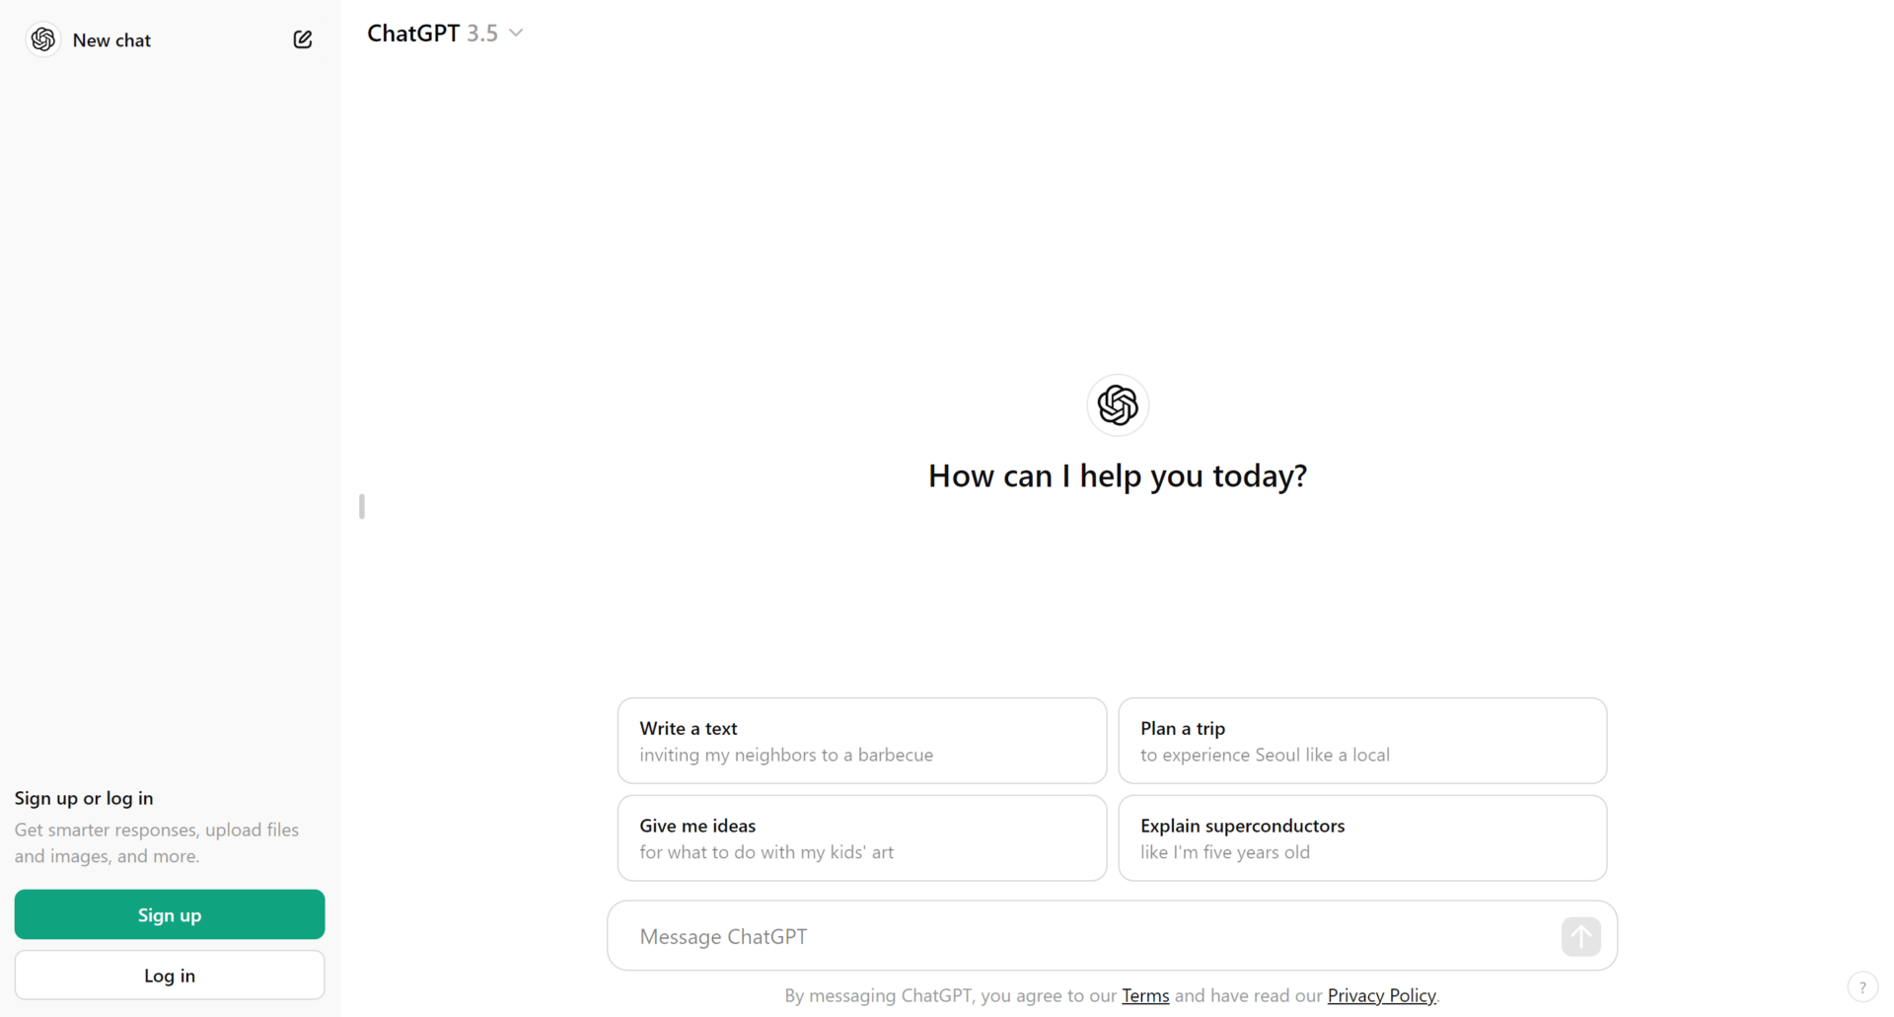The image size is (1894, 1017).
Task: Pick the "Explain superconductors" suggestion card
Action: [x=1361, y=837]
